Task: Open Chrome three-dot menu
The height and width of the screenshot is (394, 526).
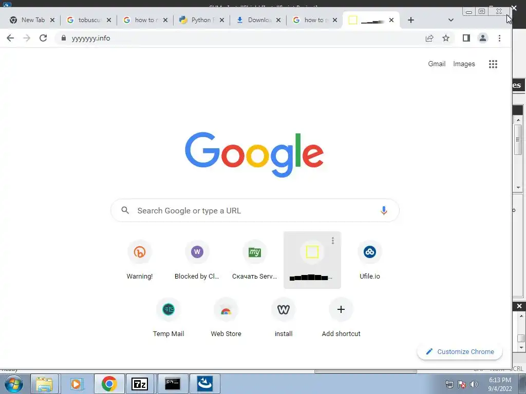Action: click(499, 38)
